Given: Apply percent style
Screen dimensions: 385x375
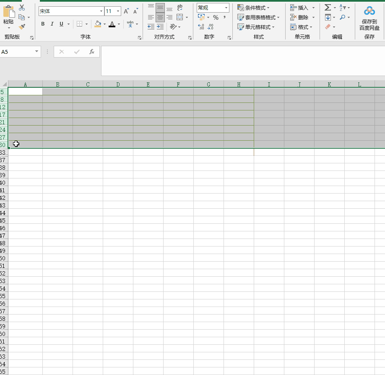Looking at the screenshot, I should point(216,17).
